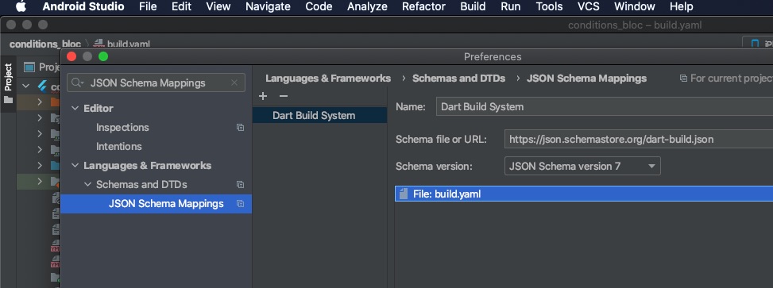Click the copy icon beside JSON Schema Mappings
Screen dimensions: 773x288
(x=240, y=204)
